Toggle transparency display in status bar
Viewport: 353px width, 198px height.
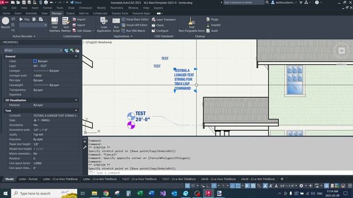coord(253,186)
